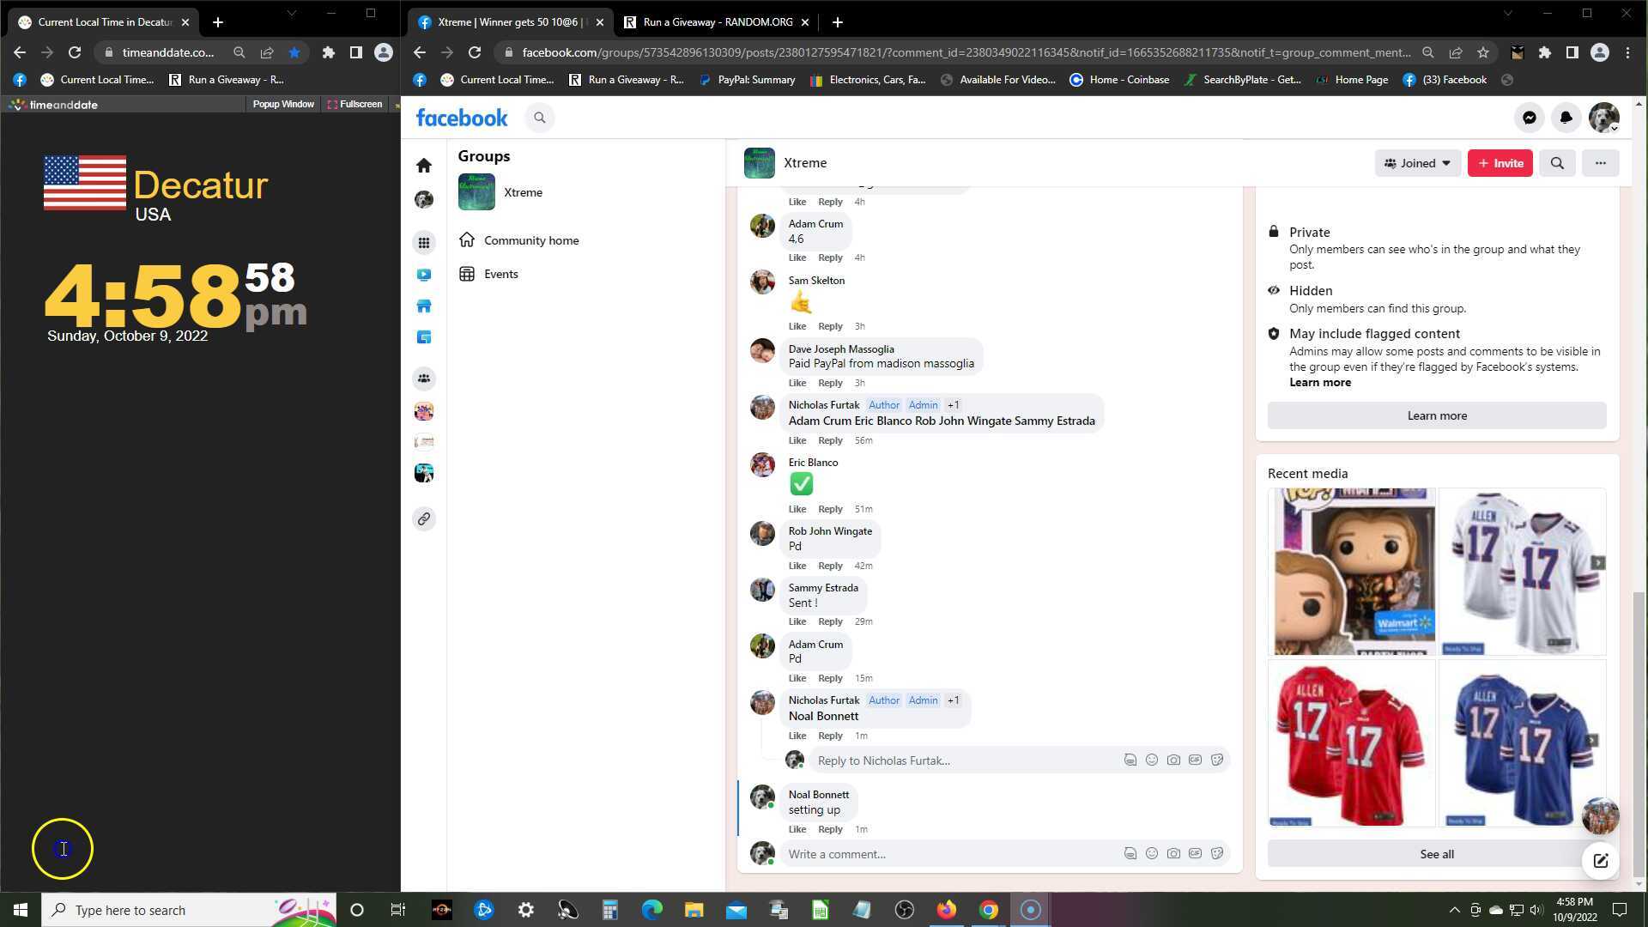Viewport: 1648px width, 927px height.
Task: Toggle bookmark star for Facebook page
Action: [x=1483, y=52]
